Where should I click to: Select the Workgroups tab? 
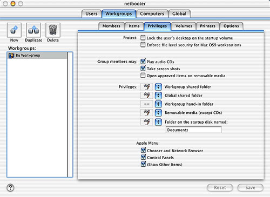pyautogui.click(x=119, y=13)
